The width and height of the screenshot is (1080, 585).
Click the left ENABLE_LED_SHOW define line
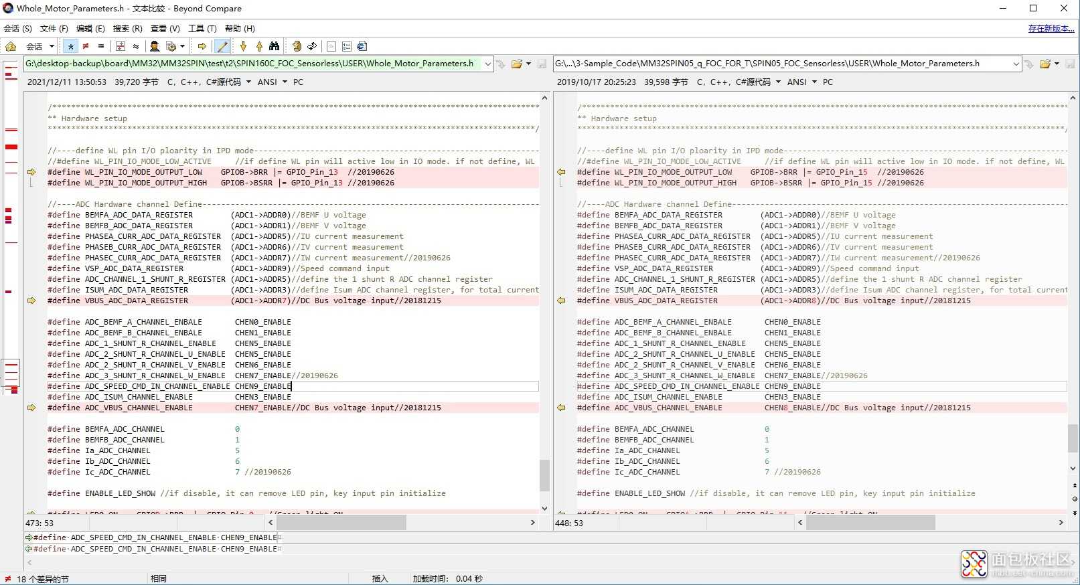tap(246, 493)
